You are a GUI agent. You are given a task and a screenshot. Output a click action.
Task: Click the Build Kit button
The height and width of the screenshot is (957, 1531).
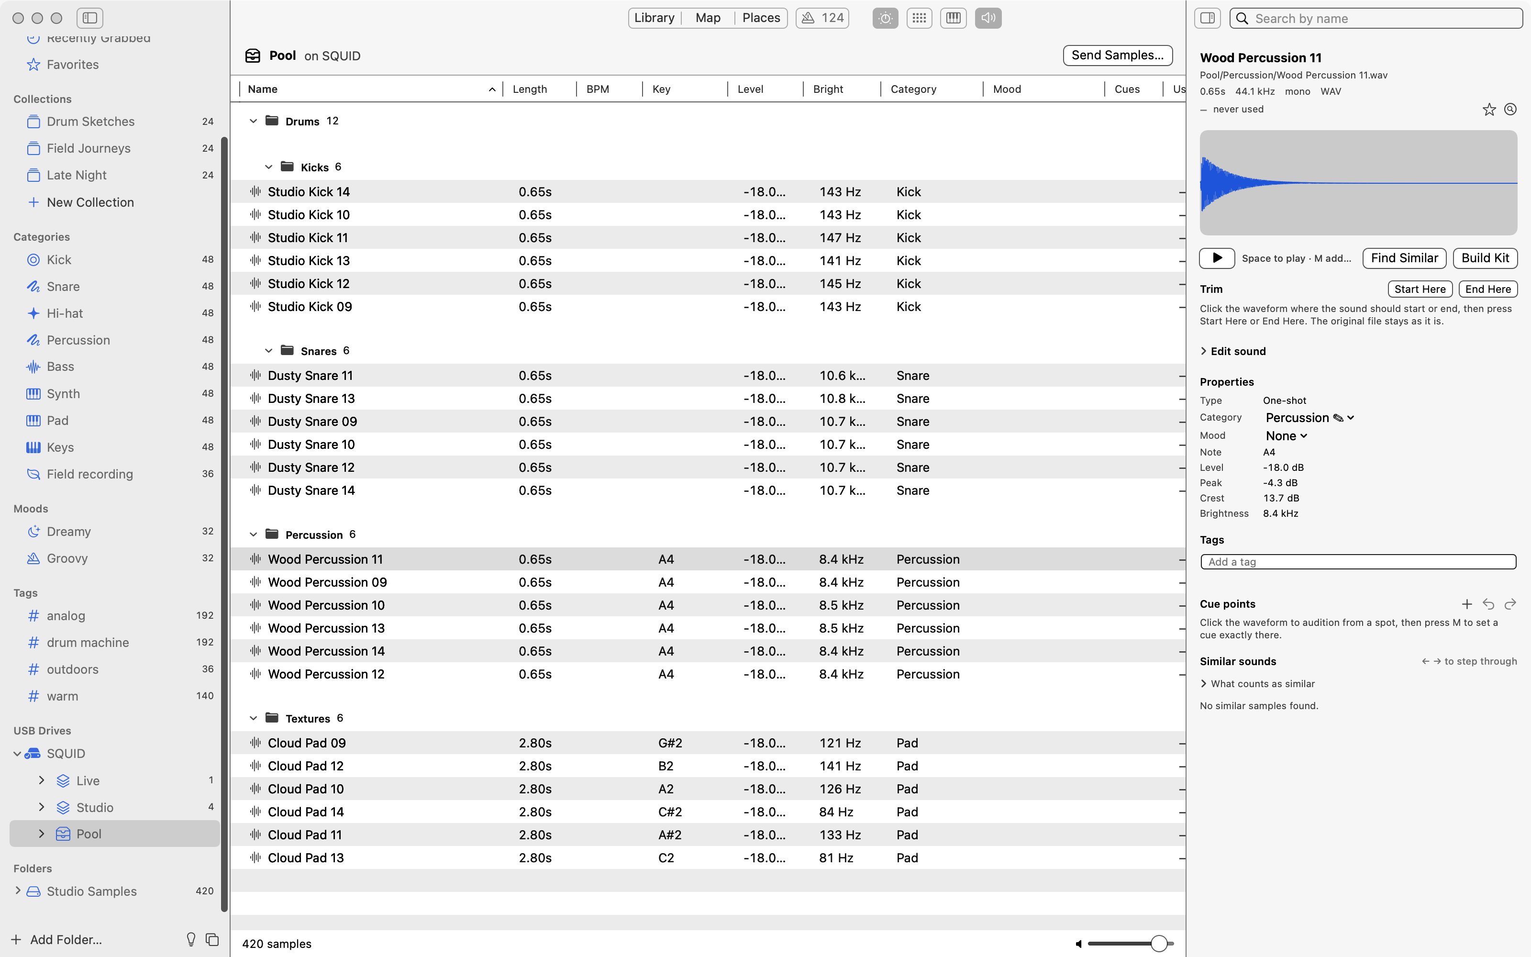click(x=1485, y=258)
